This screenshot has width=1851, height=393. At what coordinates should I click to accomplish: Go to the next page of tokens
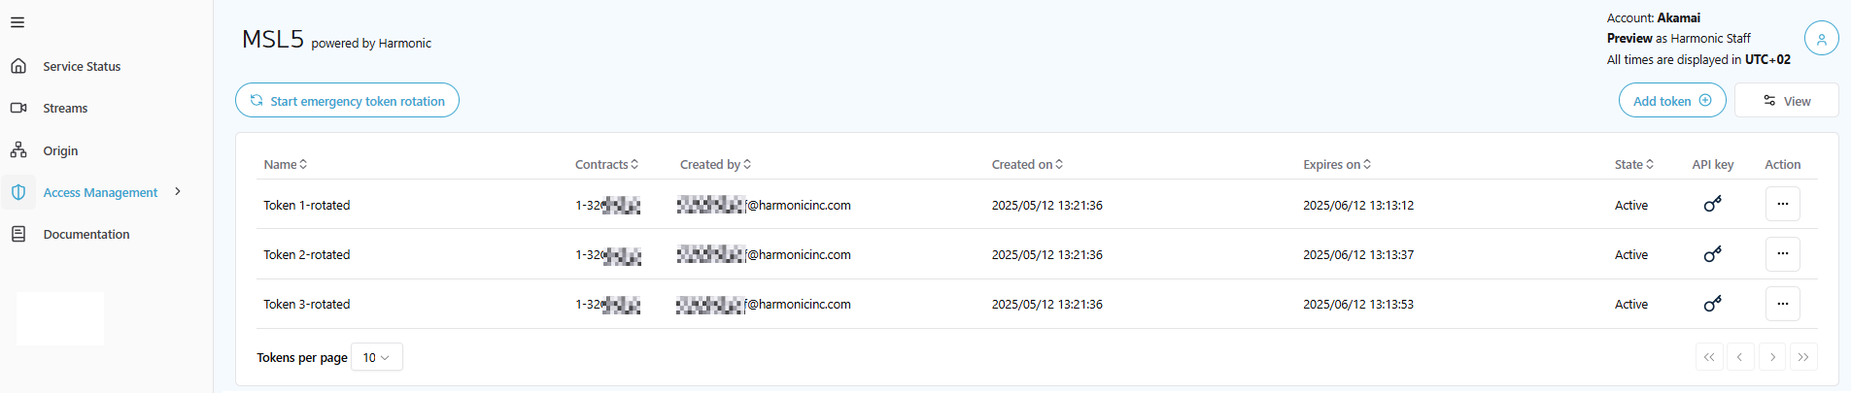pos(1772,357)
